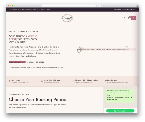Screen dimensions: 145x122
Task: Click the hero headline 'Your Trusted Florist'
Action: (24, 39)
